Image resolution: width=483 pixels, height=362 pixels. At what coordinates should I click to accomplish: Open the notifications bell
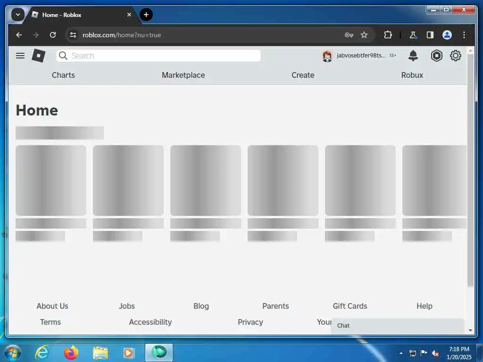pyautogui.click(x=413, y=56)
